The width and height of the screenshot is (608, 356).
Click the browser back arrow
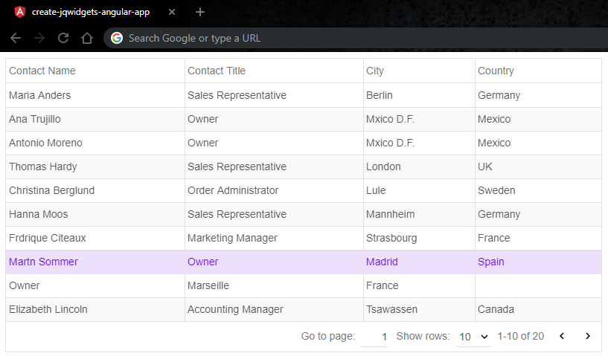click(x=16, y=38)
